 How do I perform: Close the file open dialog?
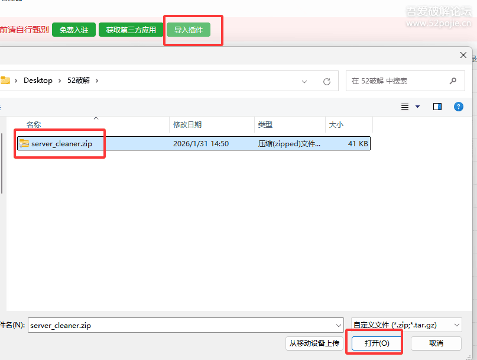(463, 55)
